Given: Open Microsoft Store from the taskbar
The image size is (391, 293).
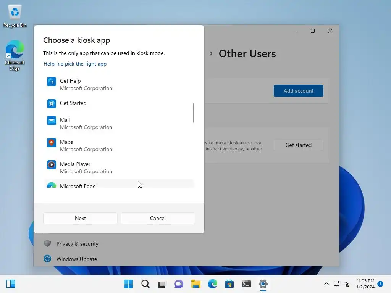Looking at the screenshot, I should pyautogui.click(x=229, y=284).
